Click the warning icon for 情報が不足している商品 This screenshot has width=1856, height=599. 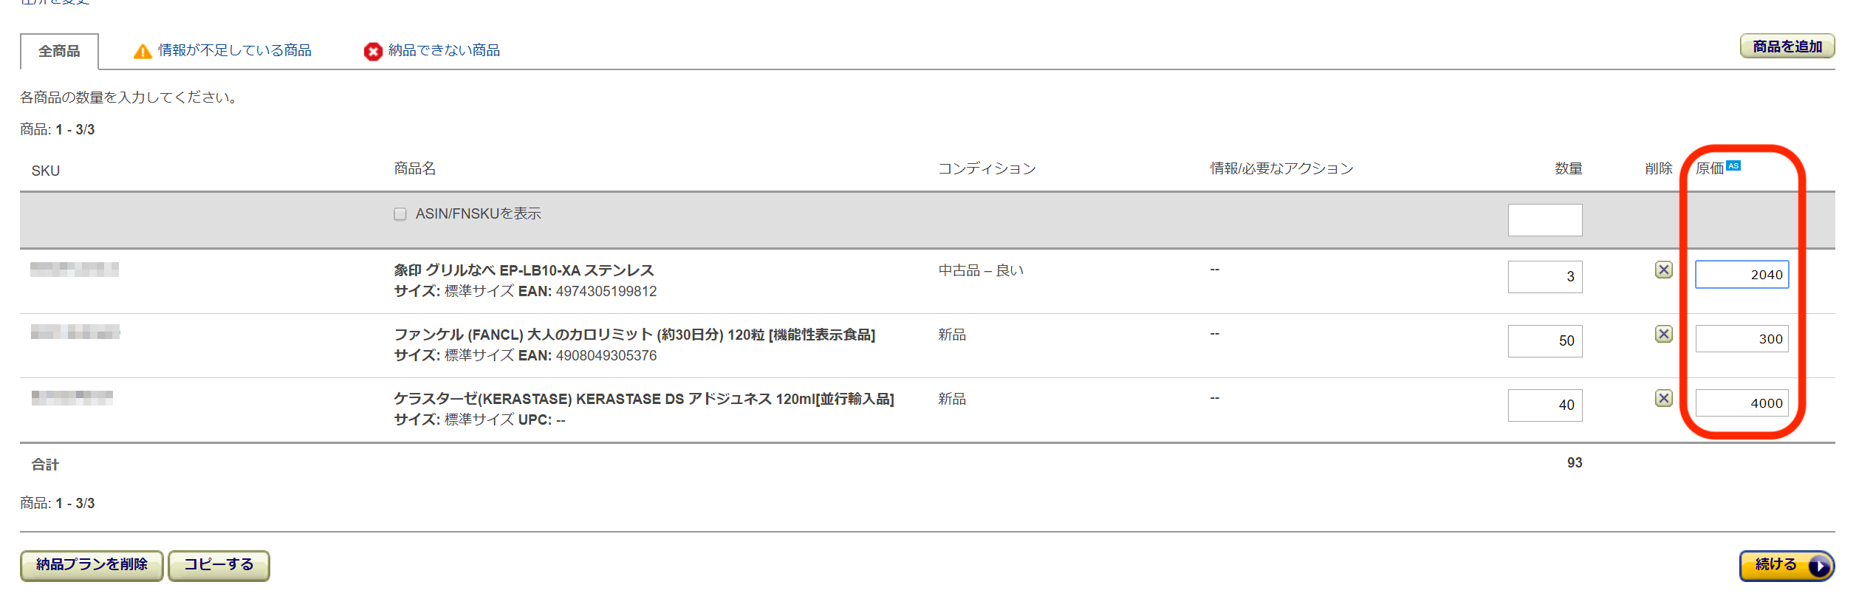[x=143, y=51]
